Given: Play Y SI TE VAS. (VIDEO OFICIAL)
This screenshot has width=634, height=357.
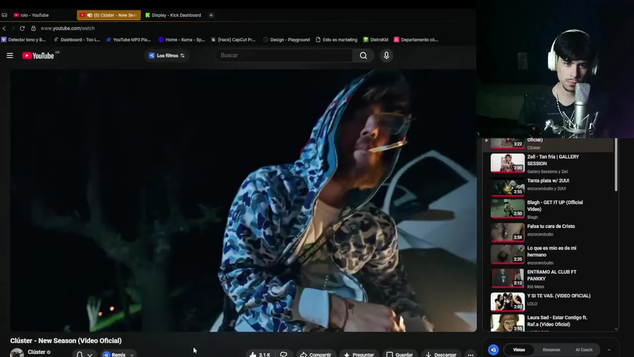Looking at the screenshot, I should [x=559, y=296].
